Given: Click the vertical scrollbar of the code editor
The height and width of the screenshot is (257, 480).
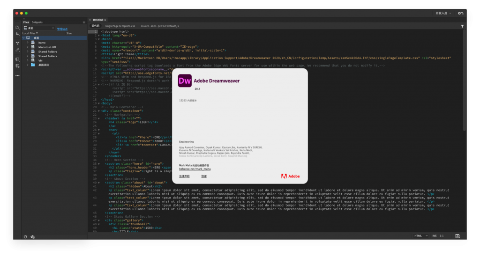Looking at the screenshot, I should [465, 81].
